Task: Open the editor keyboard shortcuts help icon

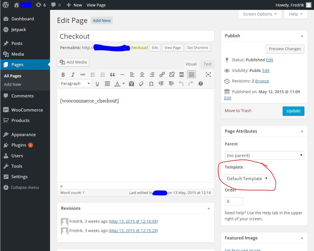Action: click(x=201, y=84)
